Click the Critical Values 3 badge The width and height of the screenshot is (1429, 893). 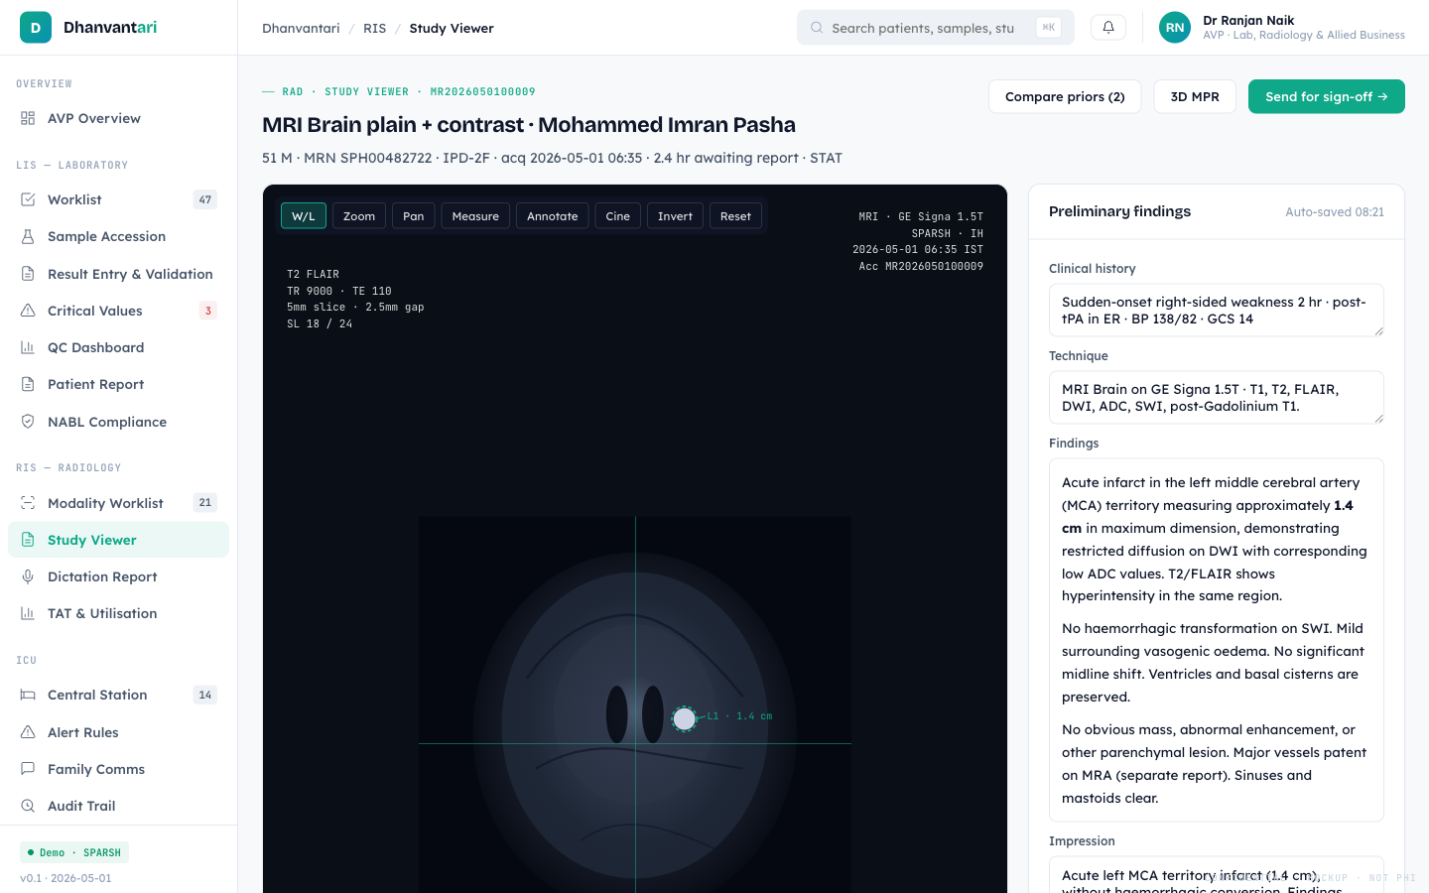tap(207, 311)
